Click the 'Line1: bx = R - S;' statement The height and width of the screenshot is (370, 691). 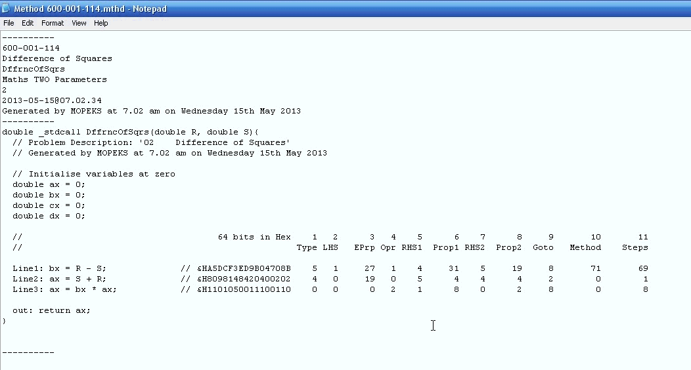(x=60, y=268)
